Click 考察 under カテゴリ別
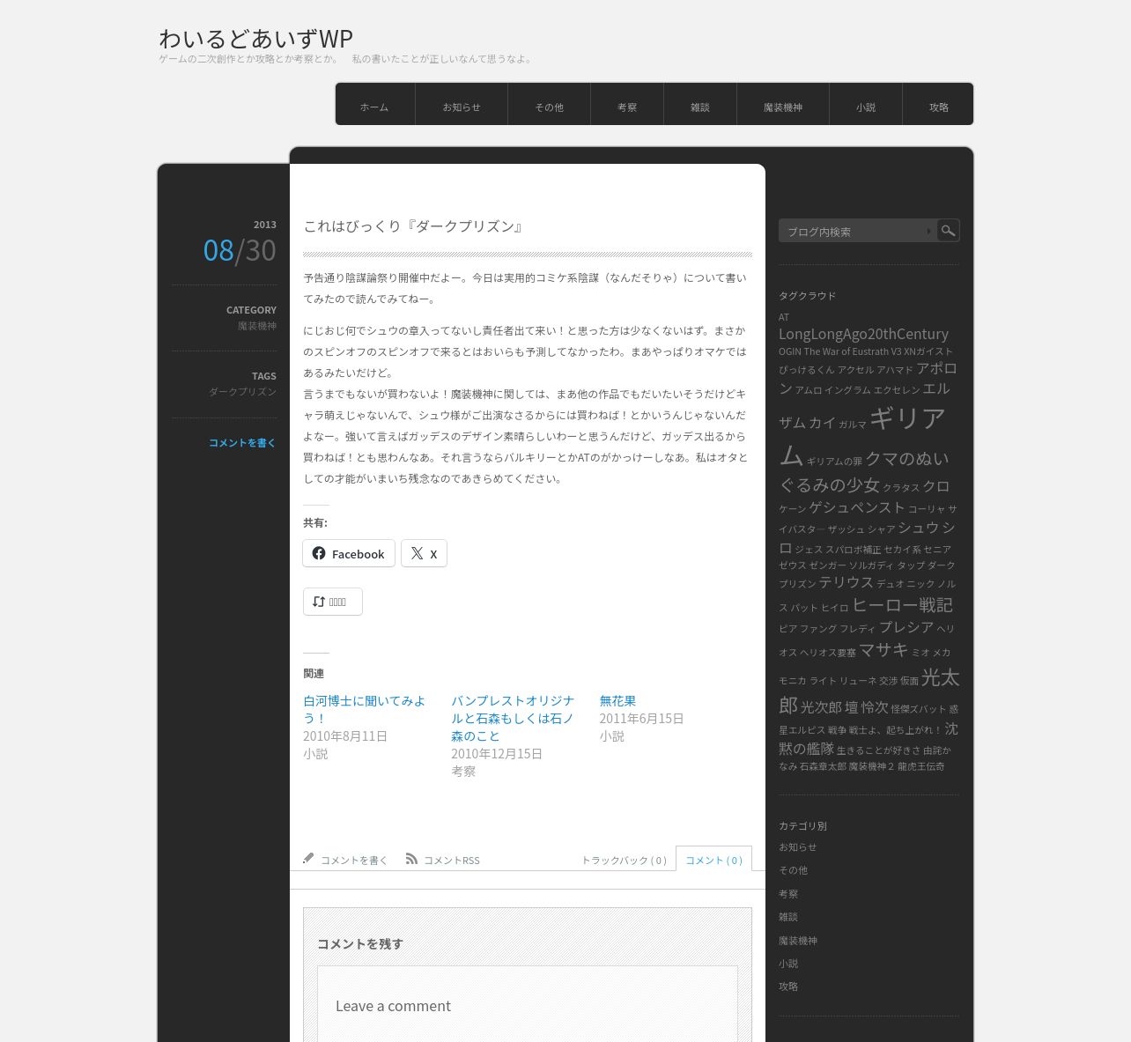The height and width of the screenshot is (1042, 1131). click(x=788, y=894)
